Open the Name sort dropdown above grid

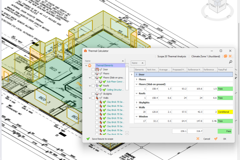coord(138,63)
